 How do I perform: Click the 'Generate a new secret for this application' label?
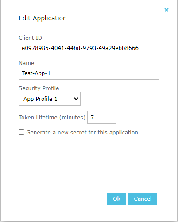[x=82, y=133]
